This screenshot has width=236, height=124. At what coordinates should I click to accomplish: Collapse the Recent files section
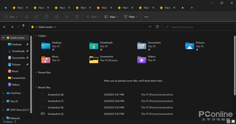[x=36, y=87]
